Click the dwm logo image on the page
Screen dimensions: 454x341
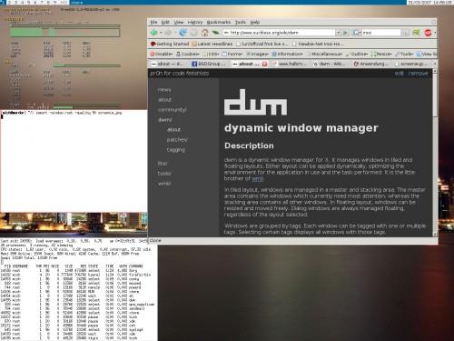[x=255, y=102]
